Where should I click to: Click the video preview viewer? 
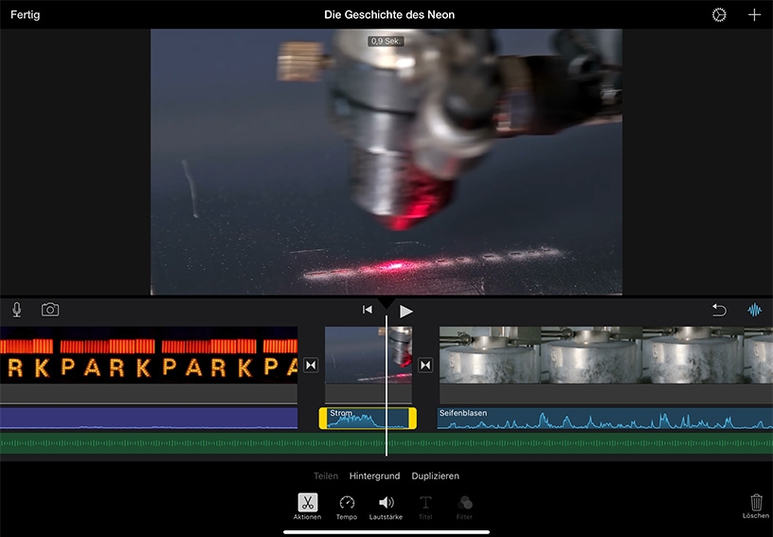(x=386, y=162)
